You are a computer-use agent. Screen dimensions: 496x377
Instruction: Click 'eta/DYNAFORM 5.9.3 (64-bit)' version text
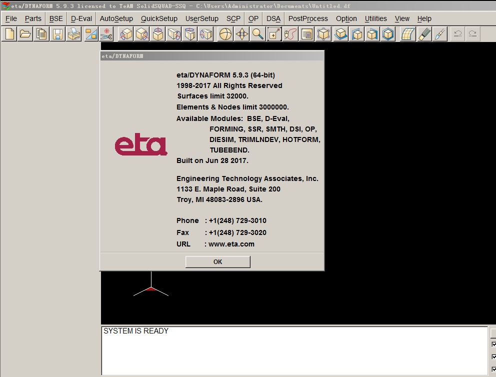point(225,75)
